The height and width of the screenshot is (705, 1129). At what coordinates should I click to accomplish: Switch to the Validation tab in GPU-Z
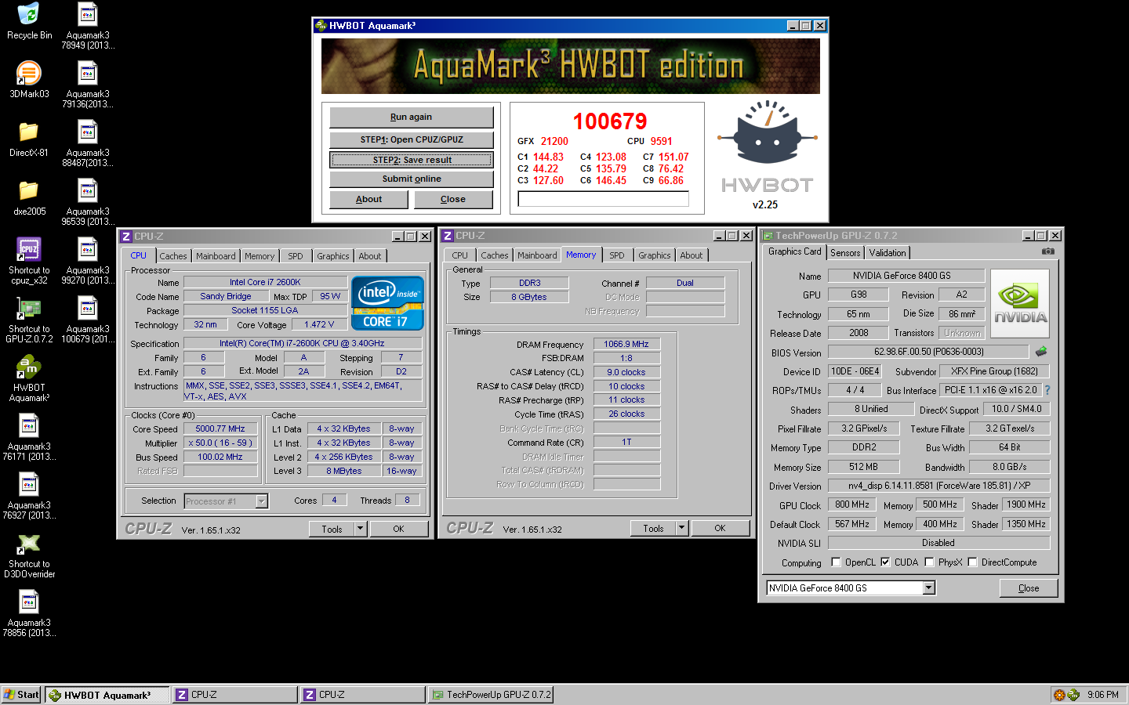point(888,253)
